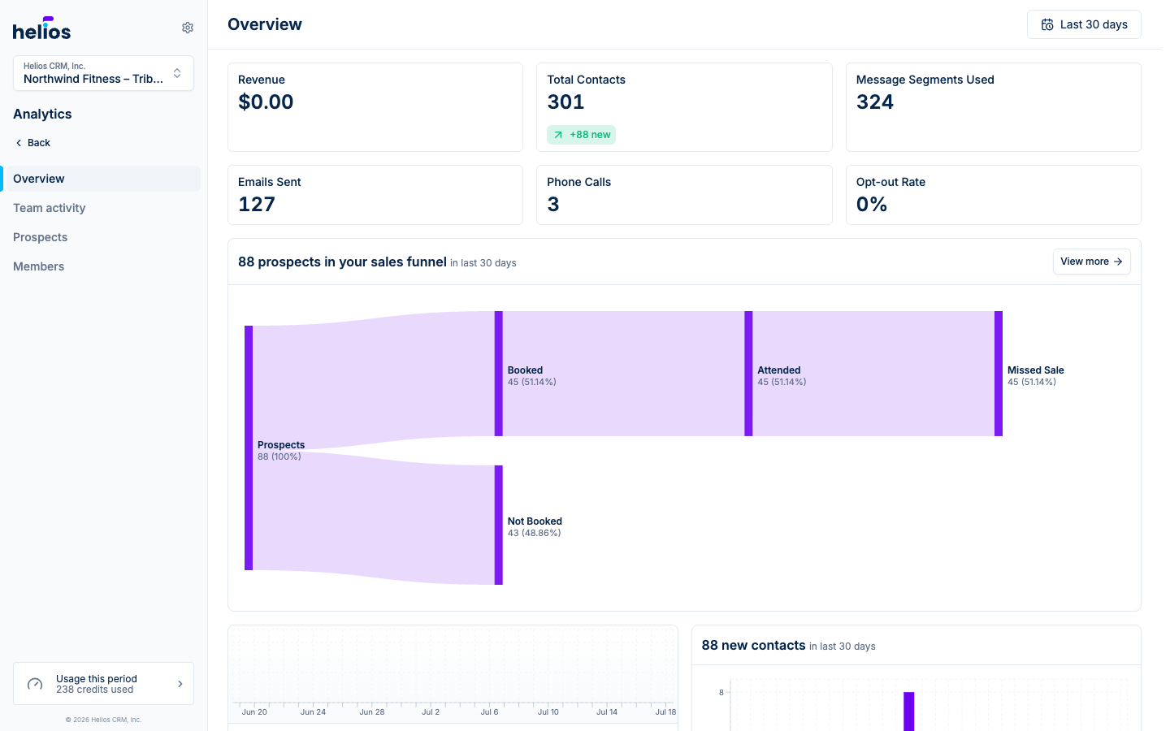The height and width of the screenshot is (731, 1170).
Task: Click the Jul 6 axis label
Action: tap(489, 712)
